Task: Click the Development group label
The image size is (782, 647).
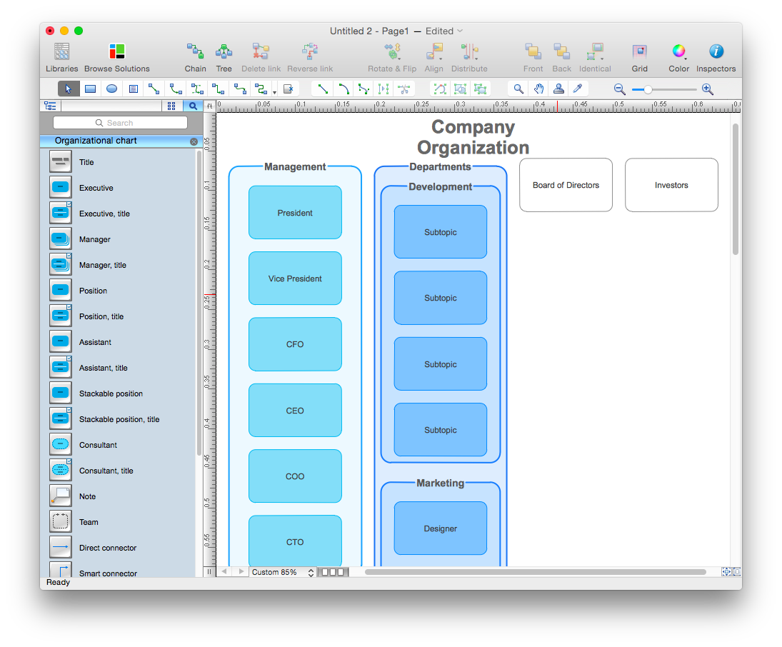Action: [x=441, y=186]
